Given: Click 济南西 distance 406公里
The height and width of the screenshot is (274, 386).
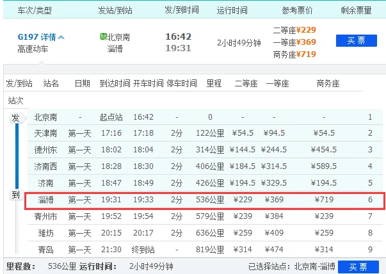Looking at the screenshot, I should click(x=210, y=166).
